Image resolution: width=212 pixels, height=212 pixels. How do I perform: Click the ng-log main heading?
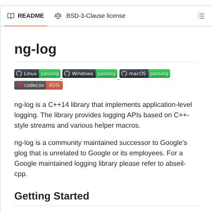tap(35, 49)
